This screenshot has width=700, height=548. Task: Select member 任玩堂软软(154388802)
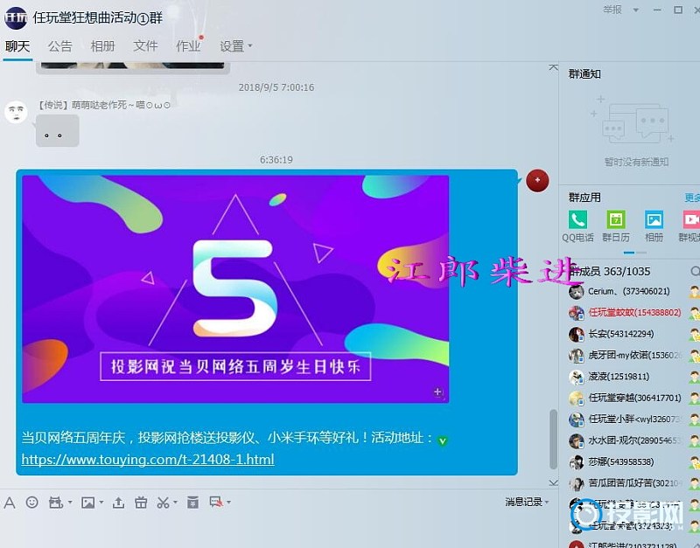pos(633,313)
